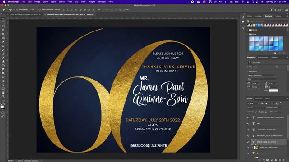Select the gold foil image layer thumbnail

256,148
